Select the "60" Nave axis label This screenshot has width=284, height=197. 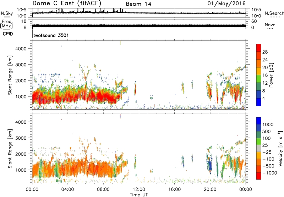[254, 21]
